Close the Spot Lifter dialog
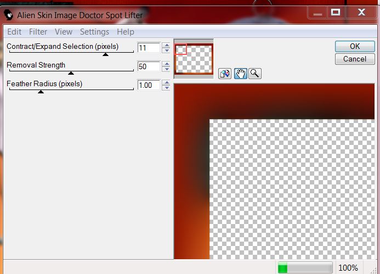The image size is (380, 274). [x=361, y=12]
